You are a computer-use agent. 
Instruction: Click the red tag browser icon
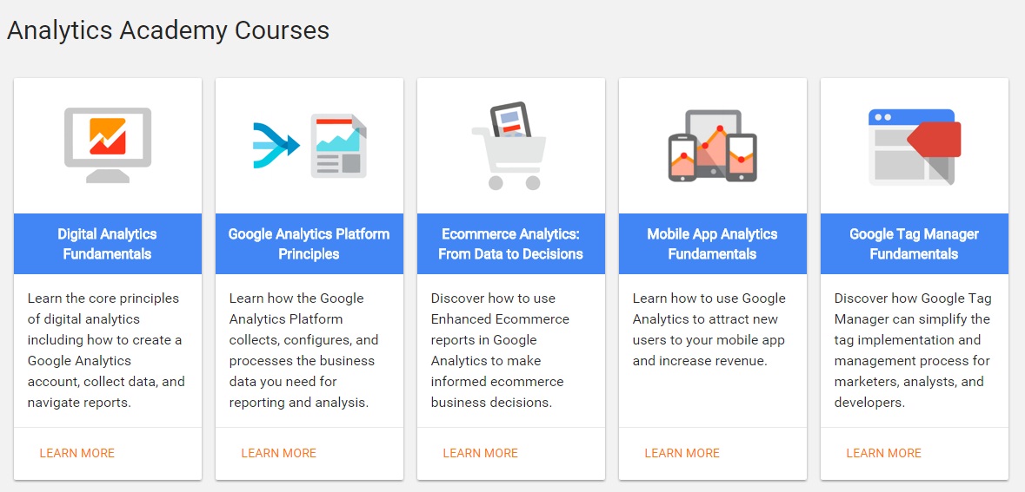click(x=915, y=147)
